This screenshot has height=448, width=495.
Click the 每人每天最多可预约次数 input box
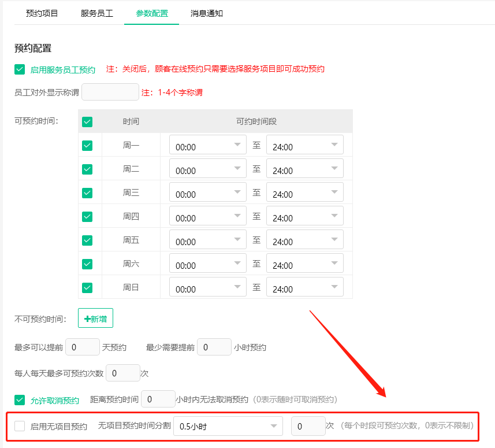pyautogui.click(x=122, y=373)
